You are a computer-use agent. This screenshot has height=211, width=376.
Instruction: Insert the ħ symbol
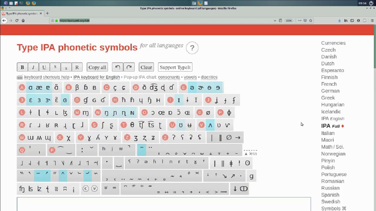click(x=123, y=100)
